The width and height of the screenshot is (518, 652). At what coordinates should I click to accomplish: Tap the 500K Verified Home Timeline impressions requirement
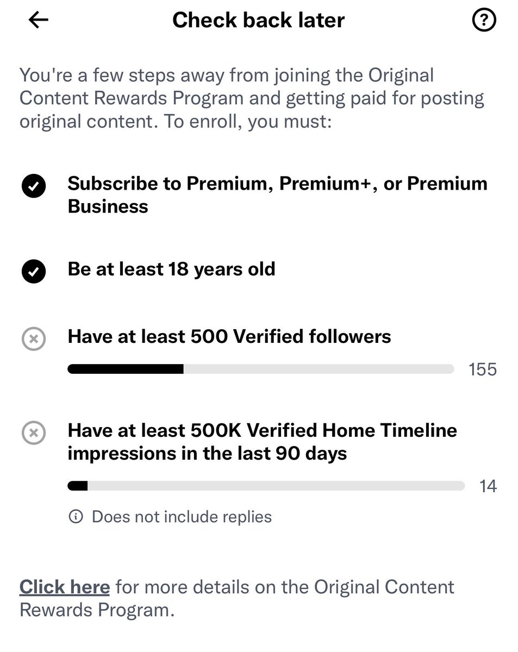click(263, 442)
